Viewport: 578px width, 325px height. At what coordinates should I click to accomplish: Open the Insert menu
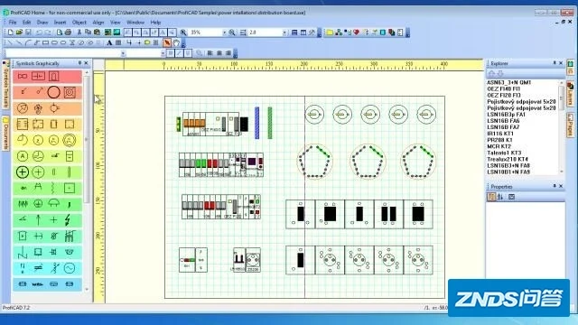coord(61,23)
